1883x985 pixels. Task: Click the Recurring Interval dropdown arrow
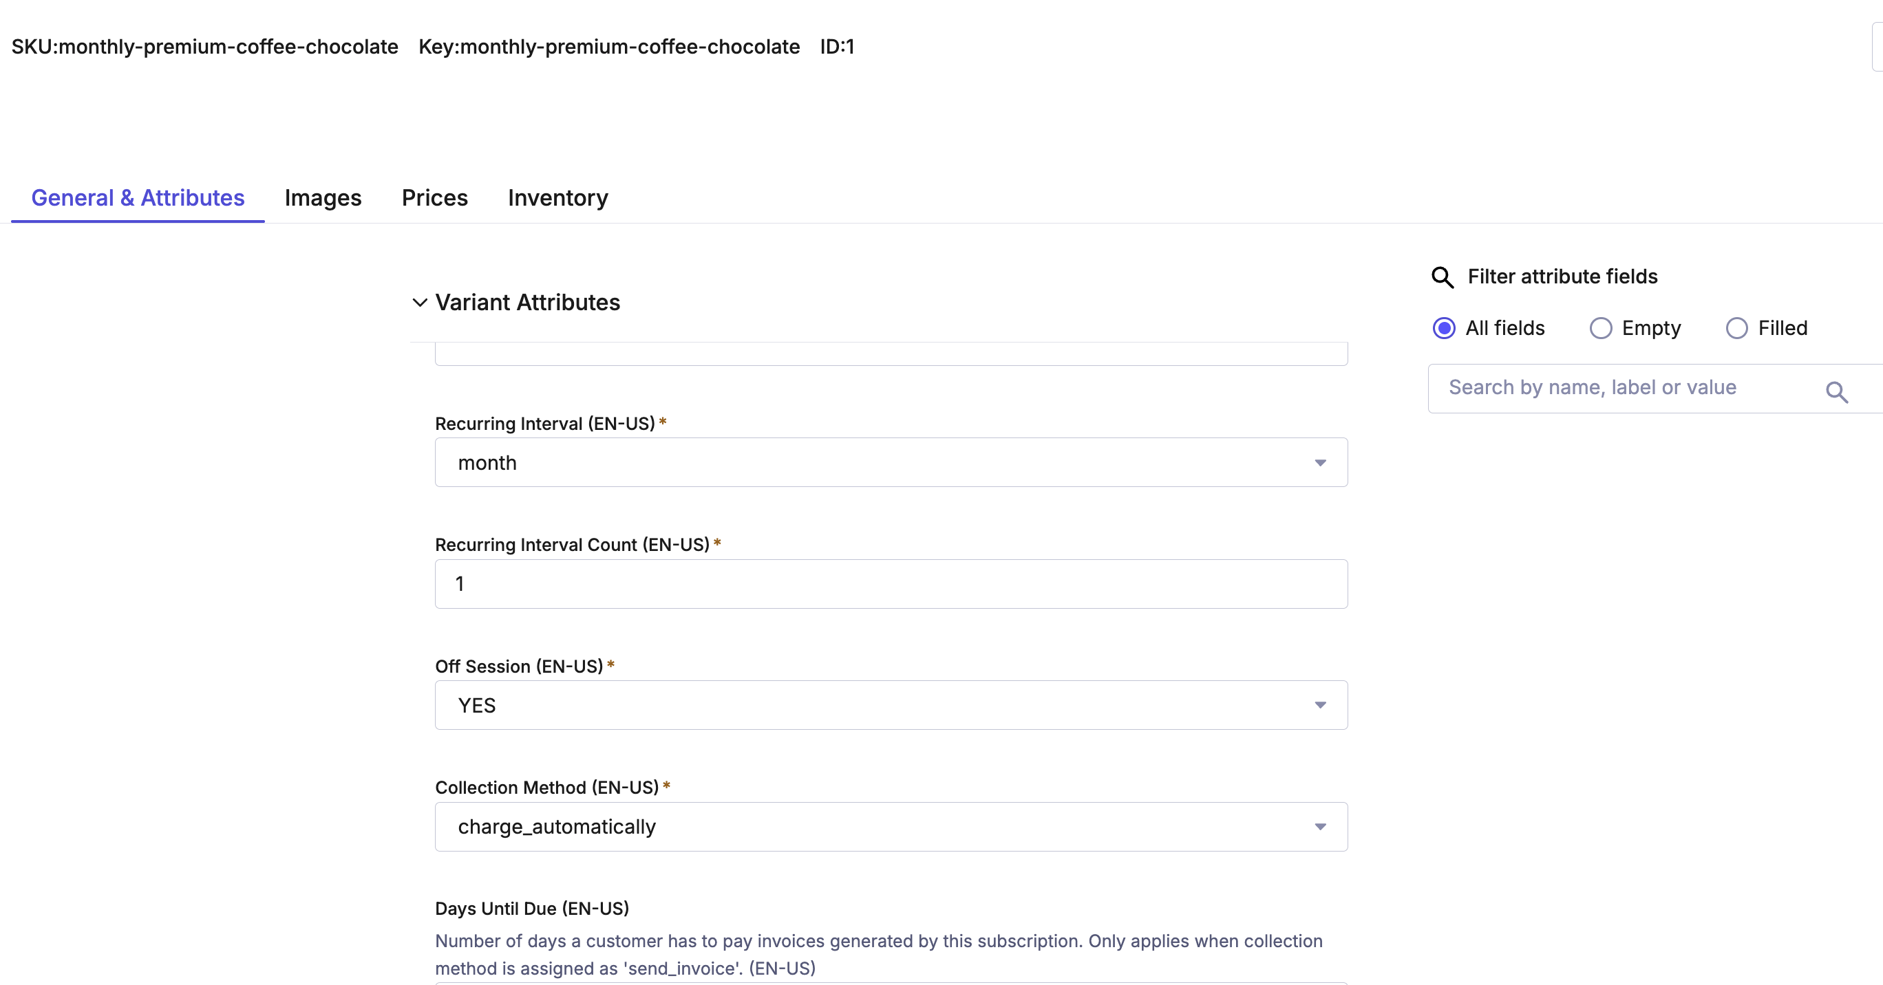1320,462
